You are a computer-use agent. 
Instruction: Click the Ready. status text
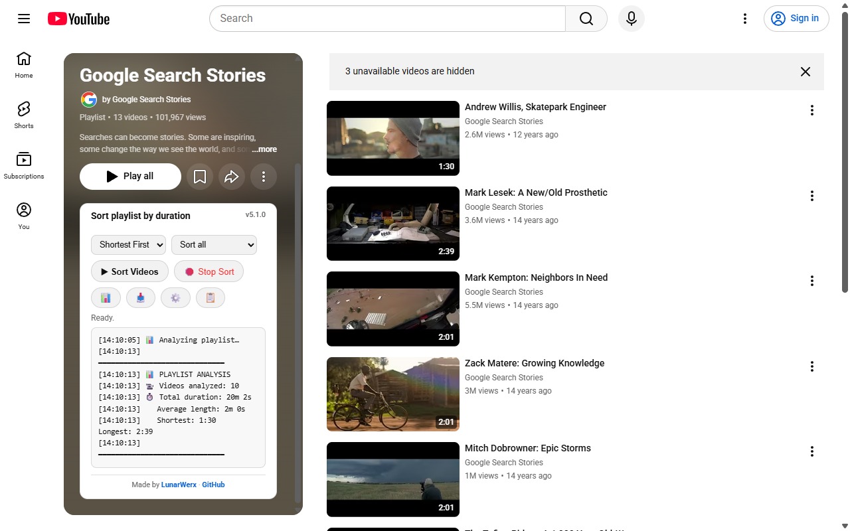click(102, 318)
